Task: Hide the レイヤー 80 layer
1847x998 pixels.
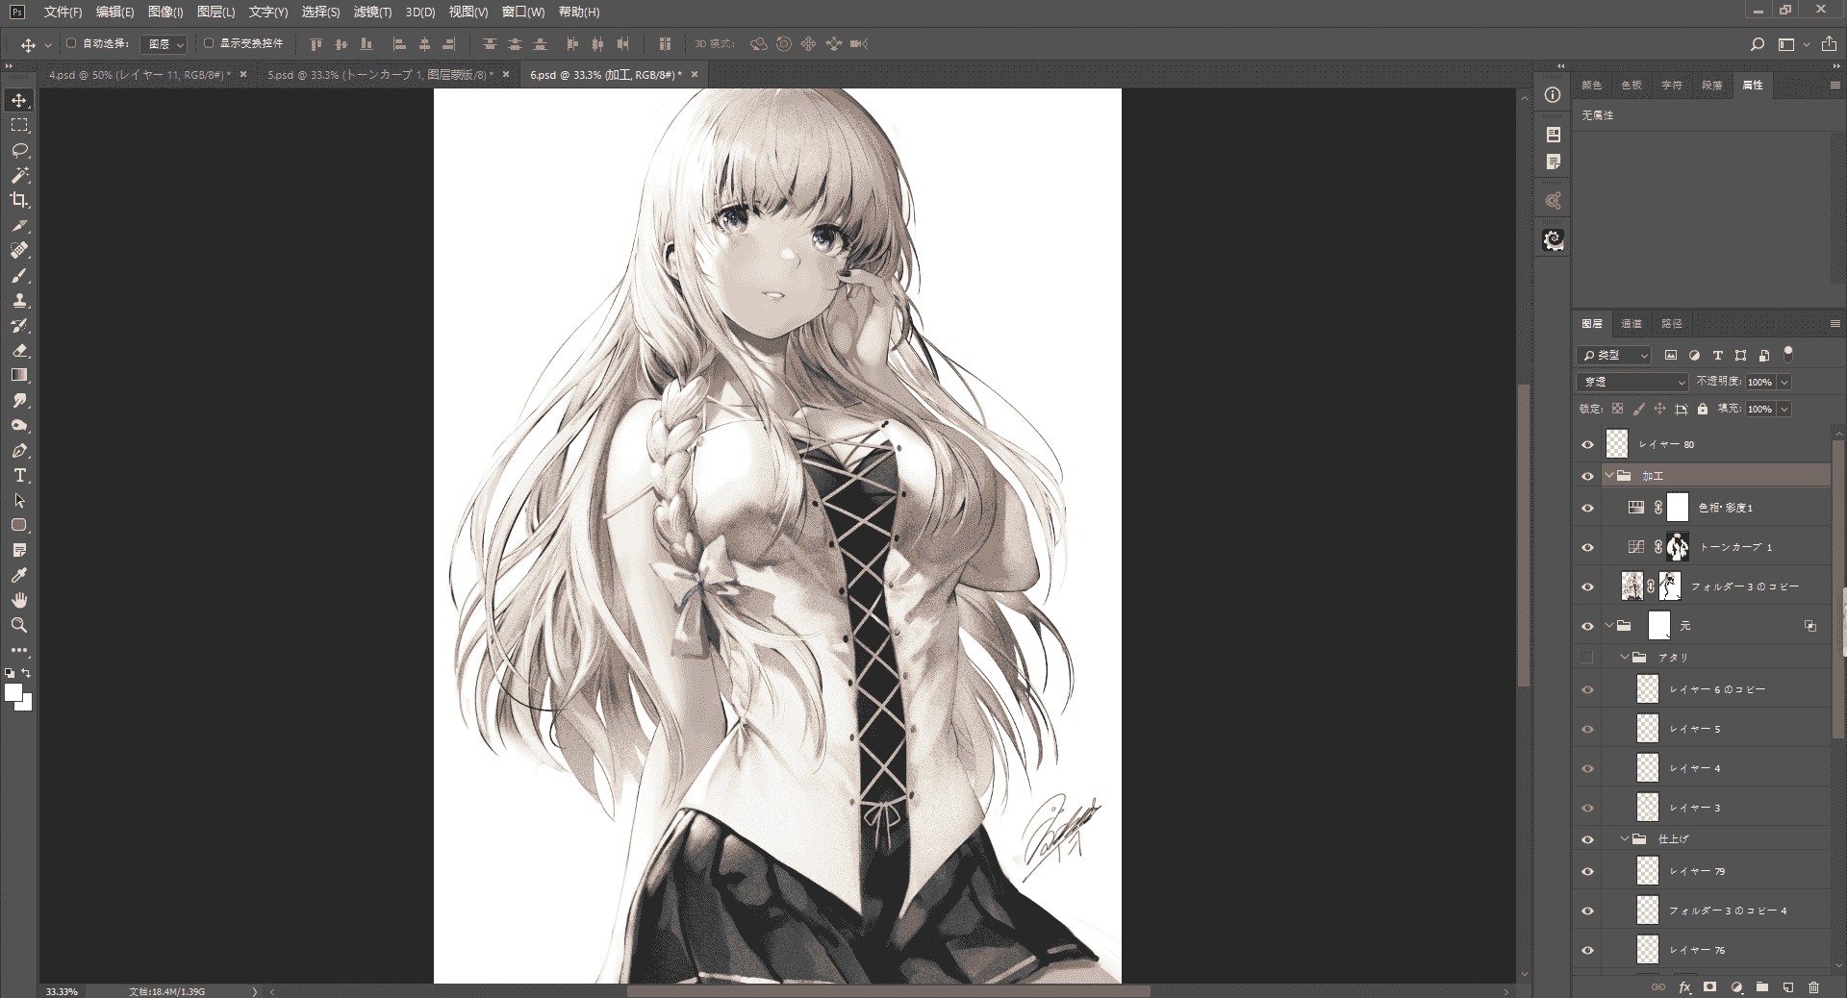Action: point(1587,444)
